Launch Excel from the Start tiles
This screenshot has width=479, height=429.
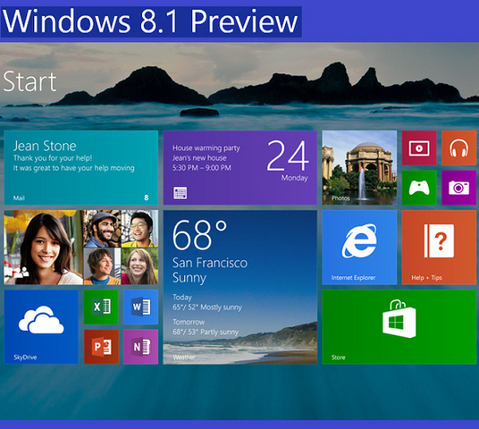(101, 307)
